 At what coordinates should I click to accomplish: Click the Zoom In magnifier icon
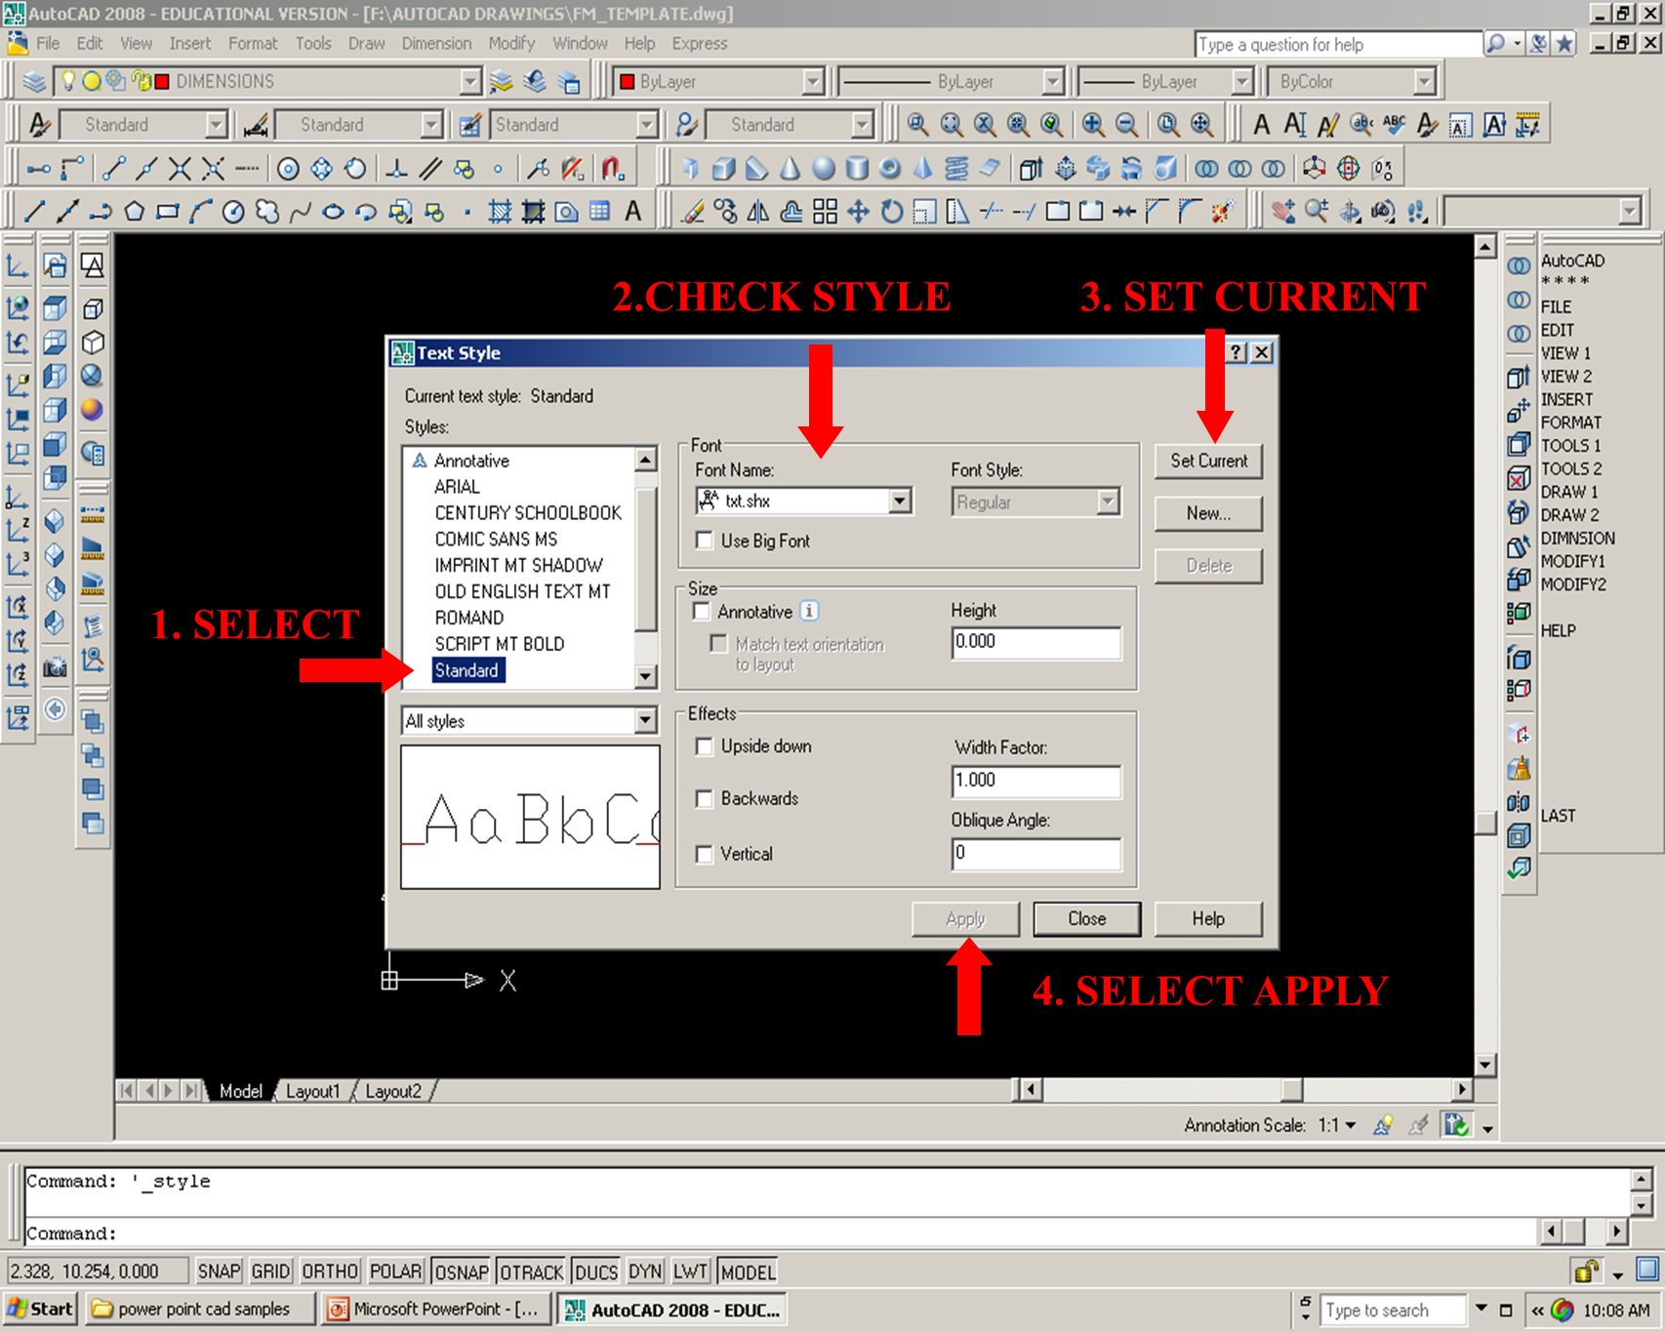(1094, 124)
